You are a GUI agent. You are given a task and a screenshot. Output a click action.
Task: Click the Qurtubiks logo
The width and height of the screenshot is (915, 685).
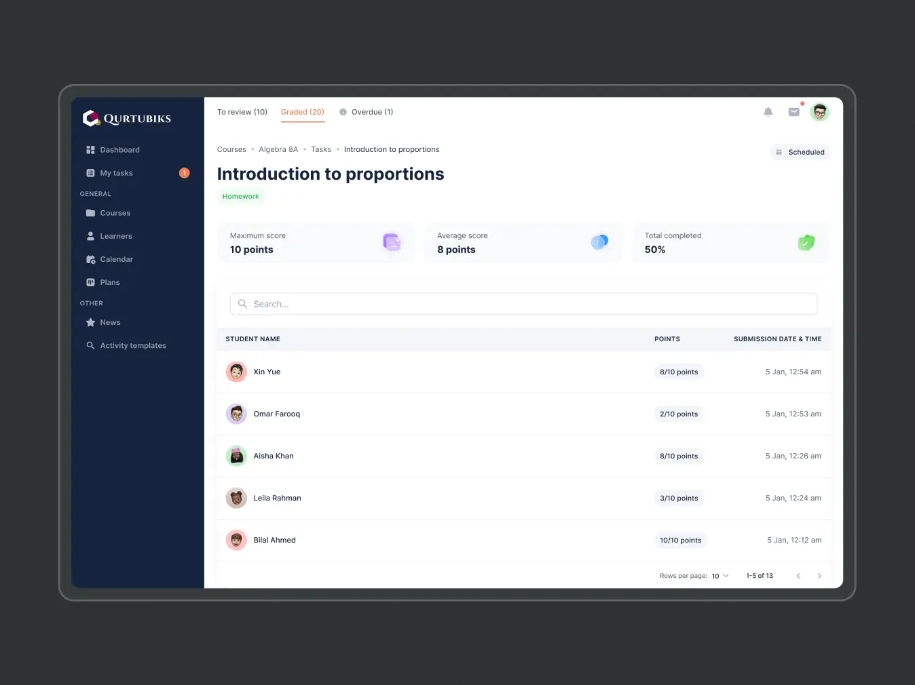[x=127, y=119]
